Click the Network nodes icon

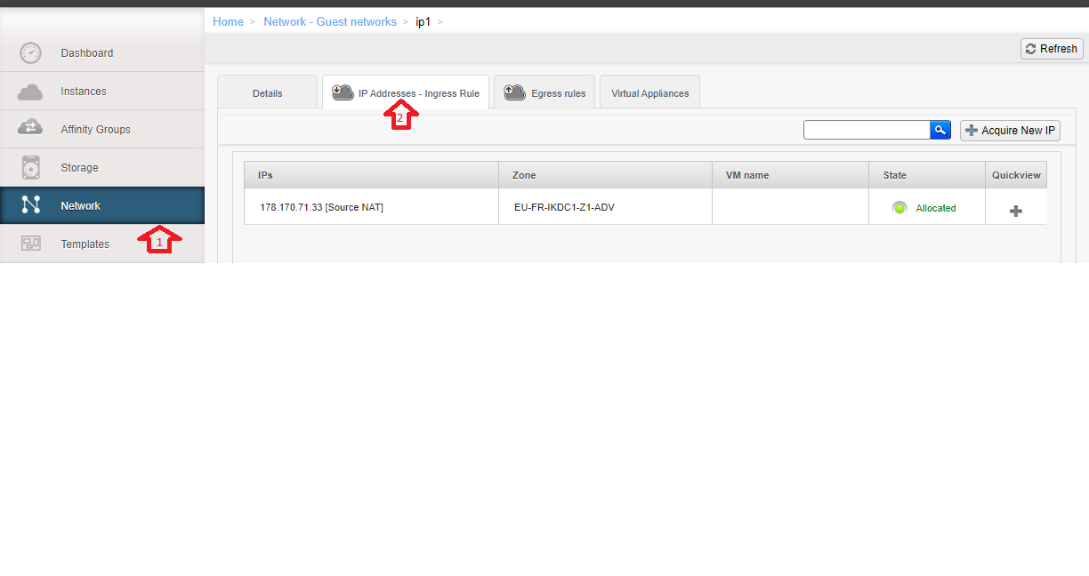pyautogui.click(x=31, y=205)
